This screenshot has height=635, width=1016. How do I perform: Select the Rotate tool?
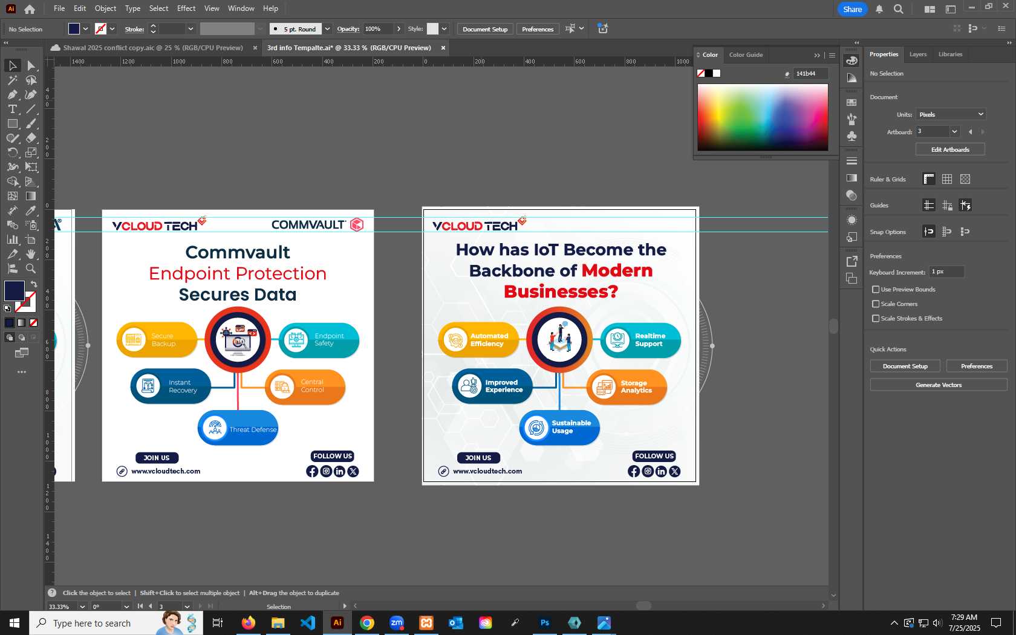click(12, 152)
